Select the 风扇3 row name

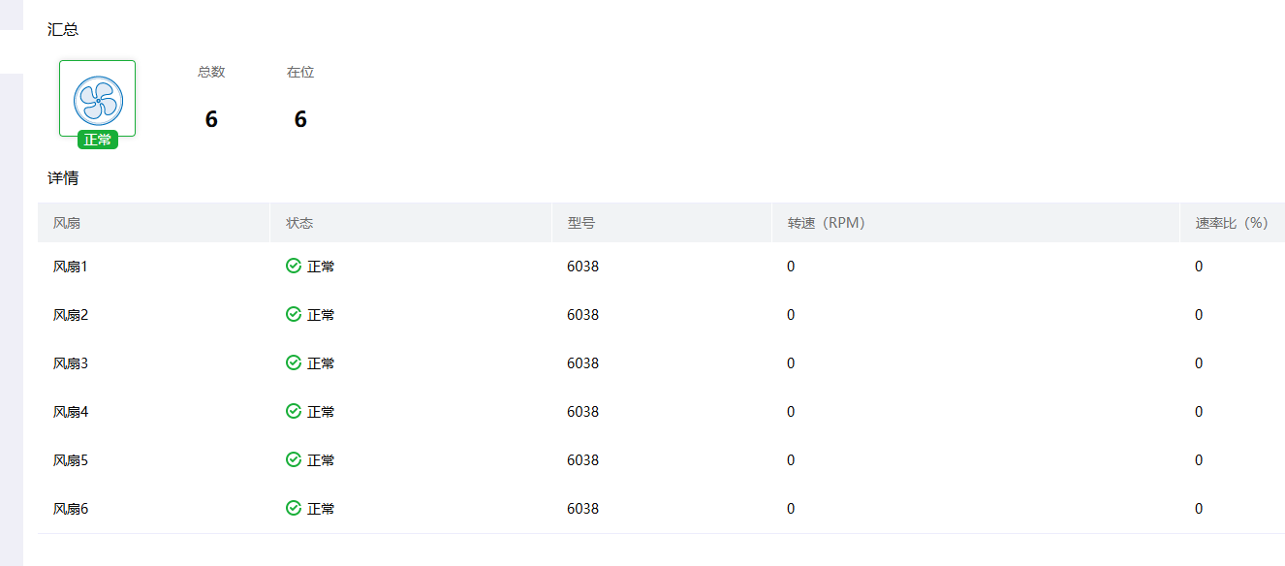71,363
